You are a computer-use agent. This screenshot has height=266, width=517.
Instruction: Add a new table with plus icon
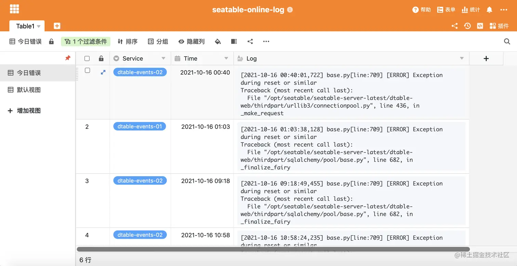pos(57,26)
